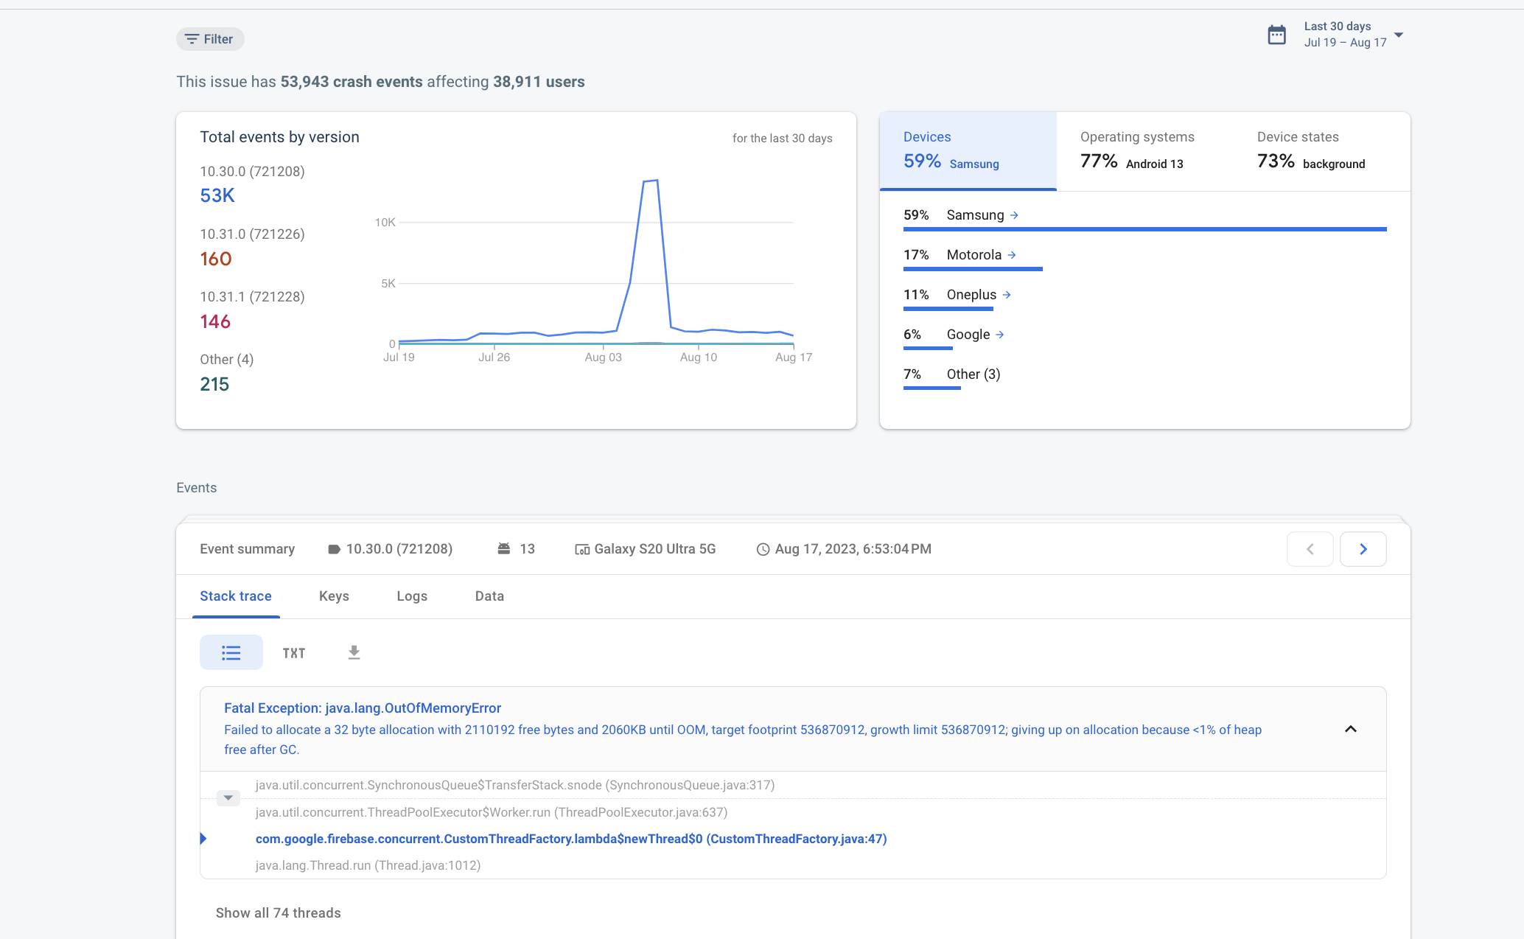This screenshot has width=1524, height=939.
Task: Expand hidden frames in the stack trace
Action: pos(228,797)
